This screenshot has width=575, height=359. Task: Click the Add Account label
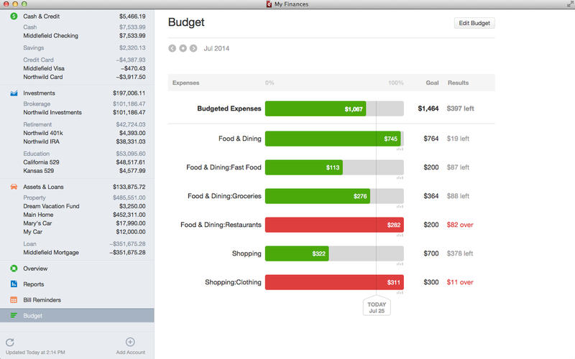(131, 353)
